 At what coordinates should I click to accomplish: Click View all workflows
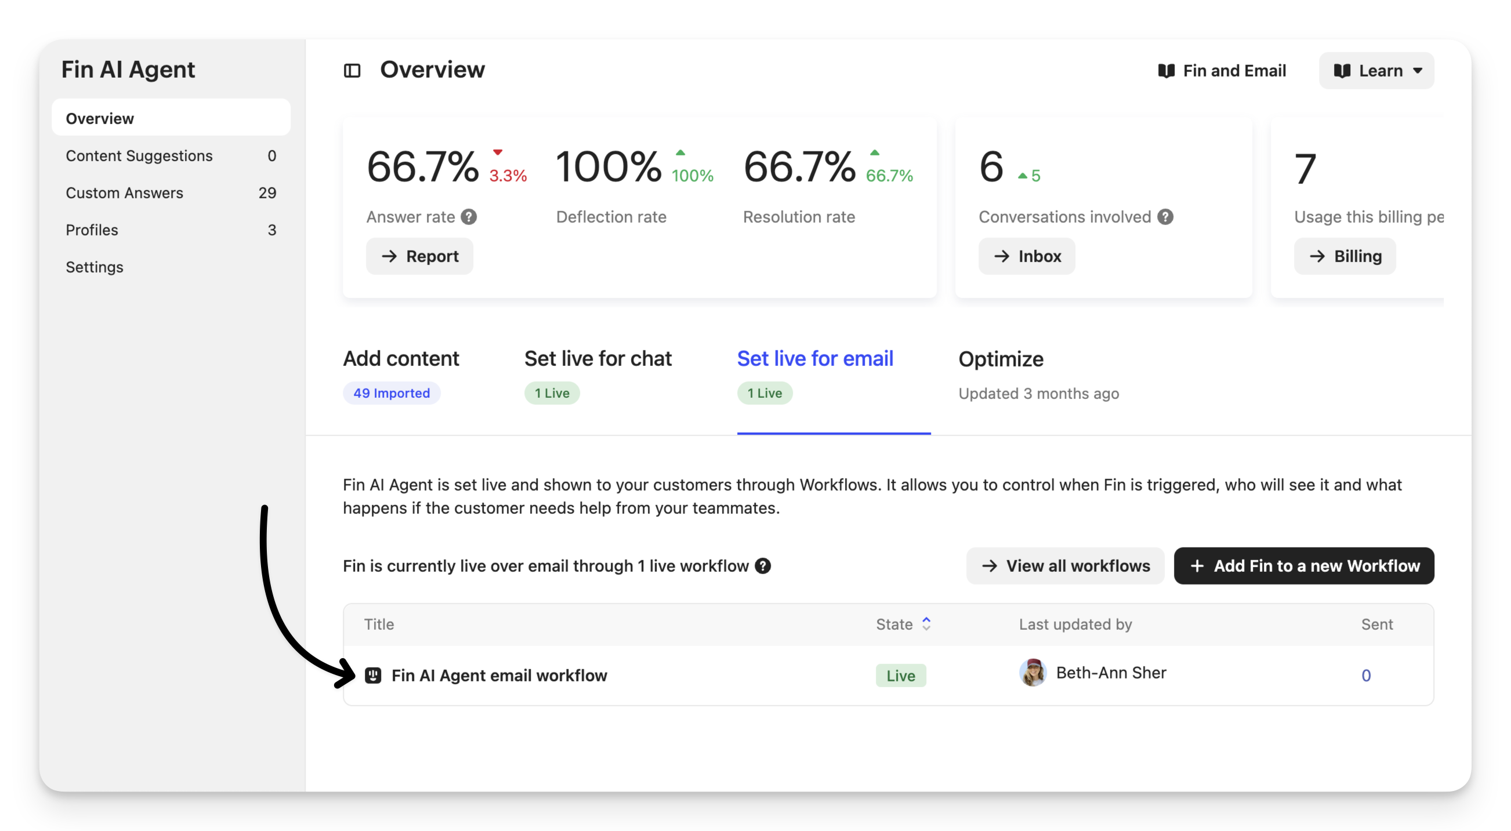pos(1064,566)
